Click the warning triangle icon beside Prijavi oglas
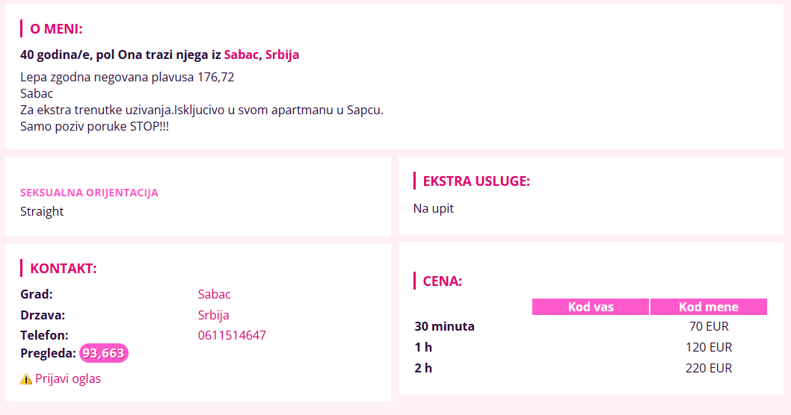791x415 pixels. [25, 378]
